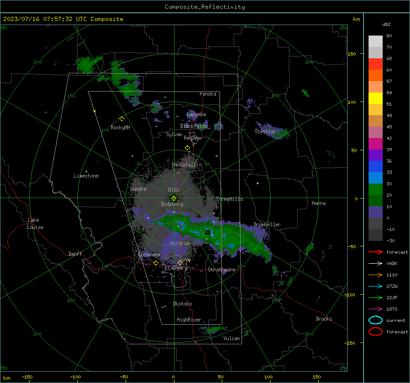Click the RedDeer city label

(x=193, y=138)
